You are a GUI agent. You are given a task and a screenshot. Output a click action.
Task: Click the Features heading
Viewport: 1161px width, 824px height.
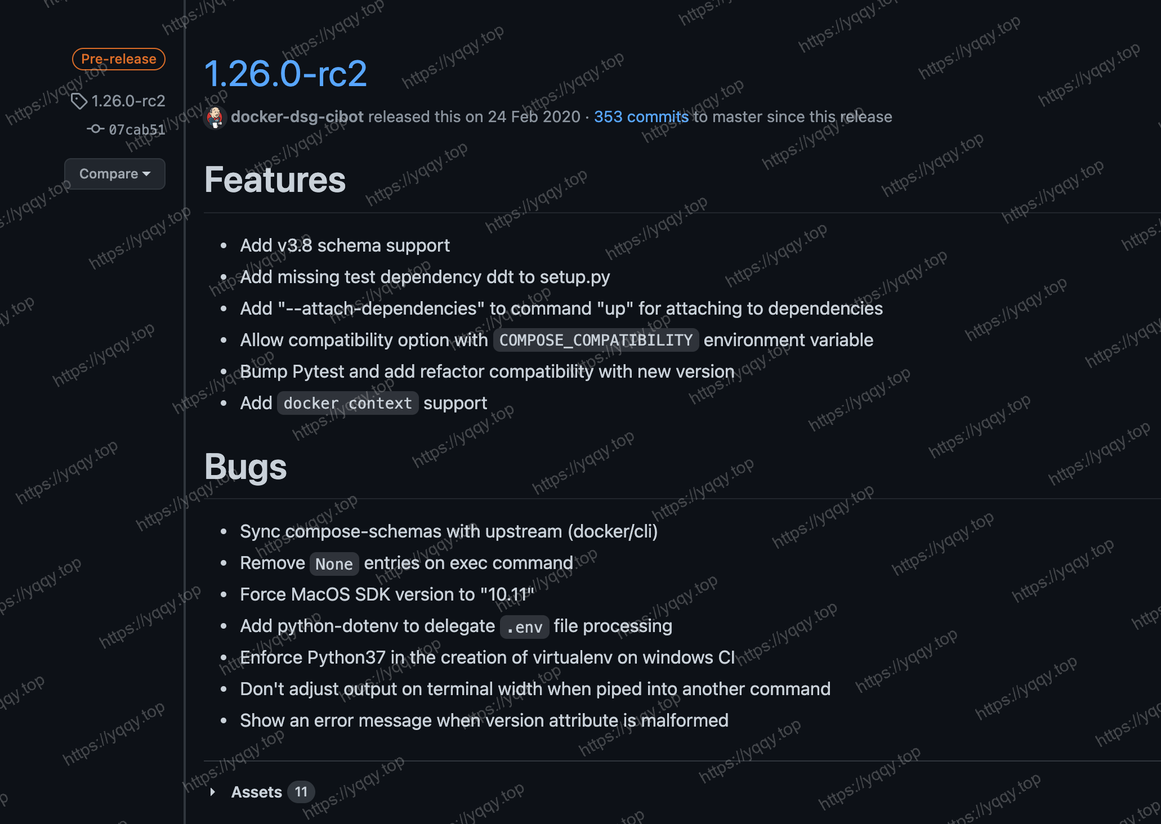[275, 180]
